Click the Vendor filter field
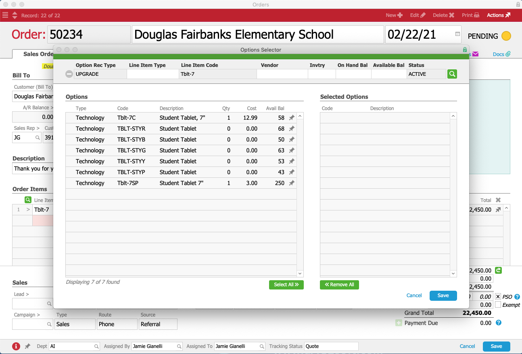Screen dimensions: 522x354 tap(282, 74)
